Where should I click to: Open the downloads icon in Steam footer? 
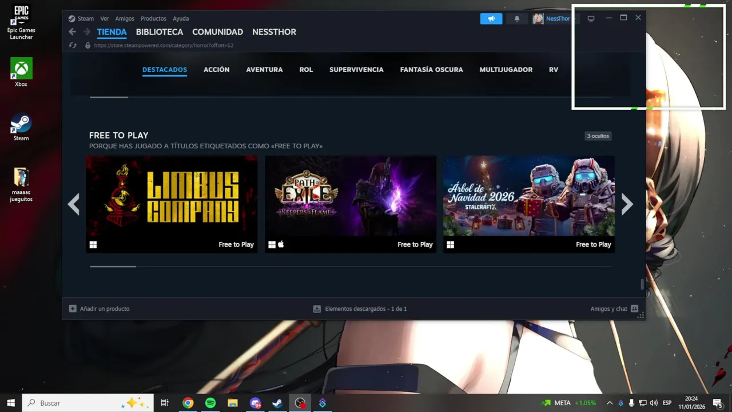317,308
